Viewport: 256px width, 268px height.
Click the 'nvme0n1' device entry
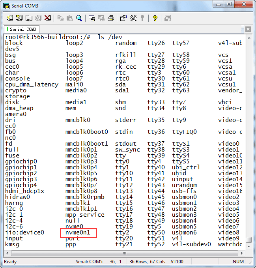[78, 232]
